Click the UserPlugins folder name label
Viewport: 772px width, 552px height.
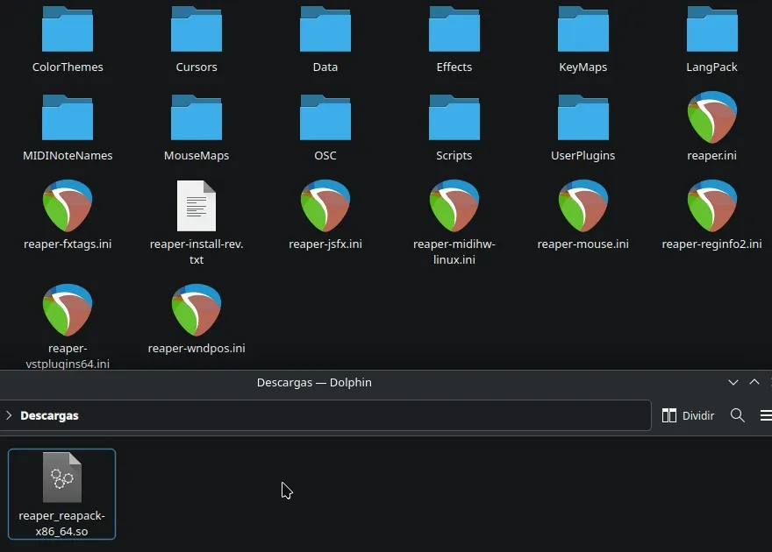pyautogui.click(x=583, y=155)
